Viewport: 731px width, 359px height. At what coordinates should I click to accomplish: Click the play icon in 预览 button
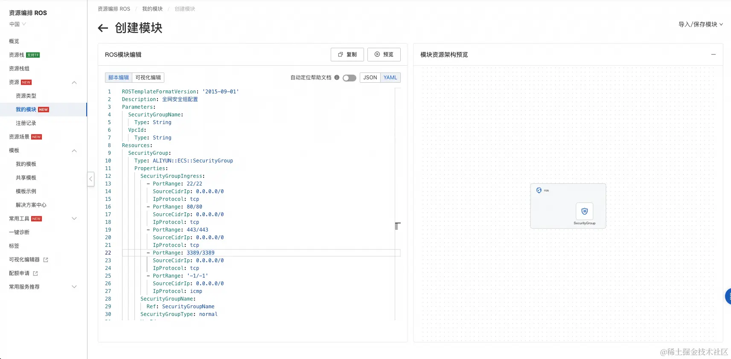377,55
